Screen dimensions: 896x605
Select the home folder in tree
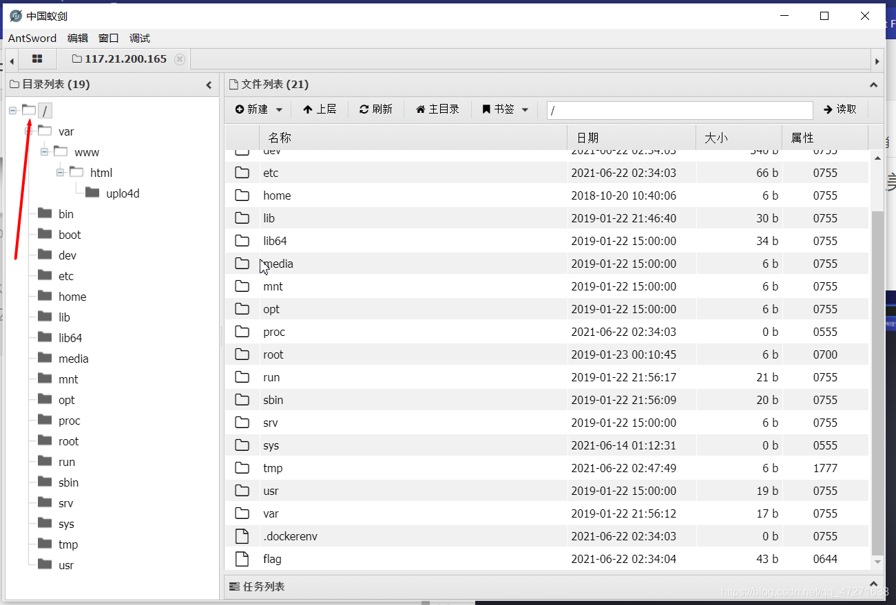point(72,297)
